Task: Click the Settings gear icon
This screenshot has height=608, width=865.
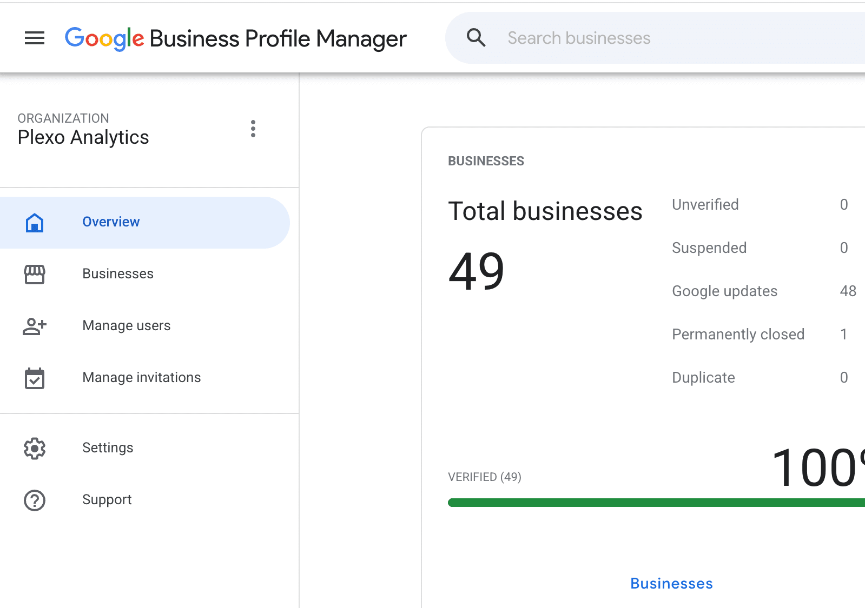Action: pyautogui.click(x=35, y=448)
